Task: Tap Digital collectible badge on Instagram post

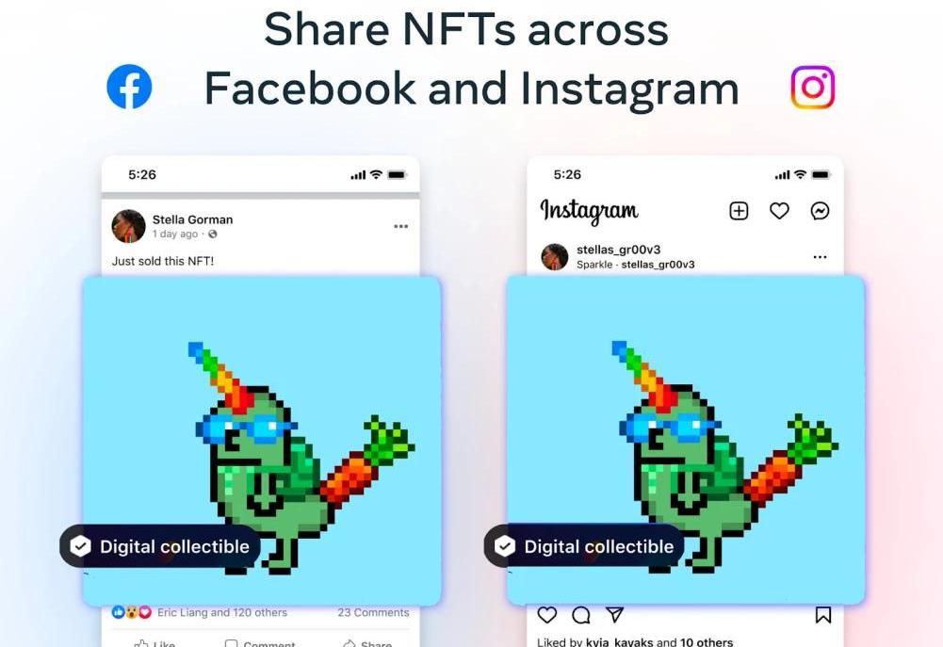Action: pos(584,546)
